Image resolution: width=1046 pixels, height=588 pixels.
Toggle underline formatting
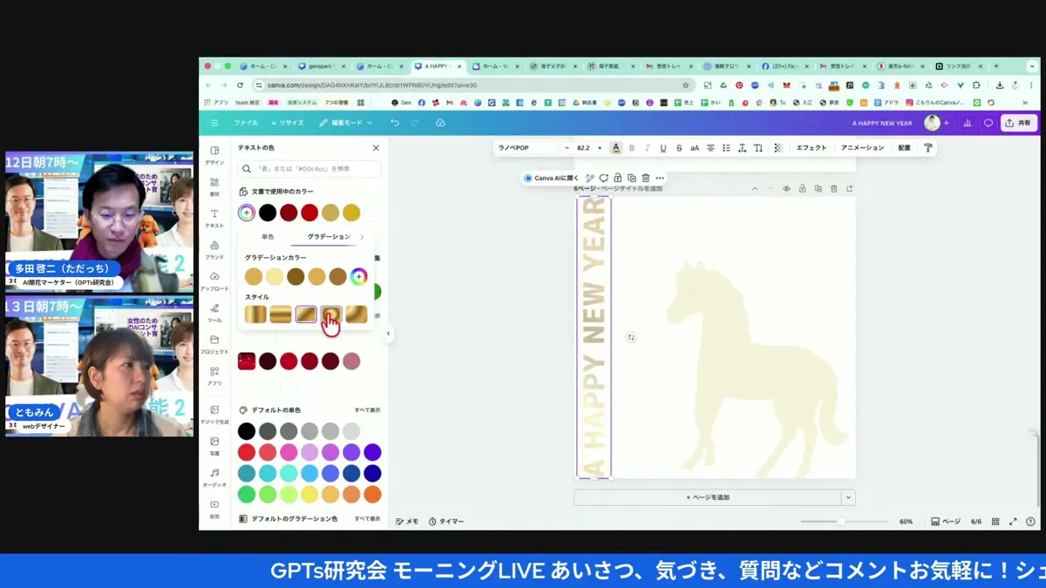[663, 148]
